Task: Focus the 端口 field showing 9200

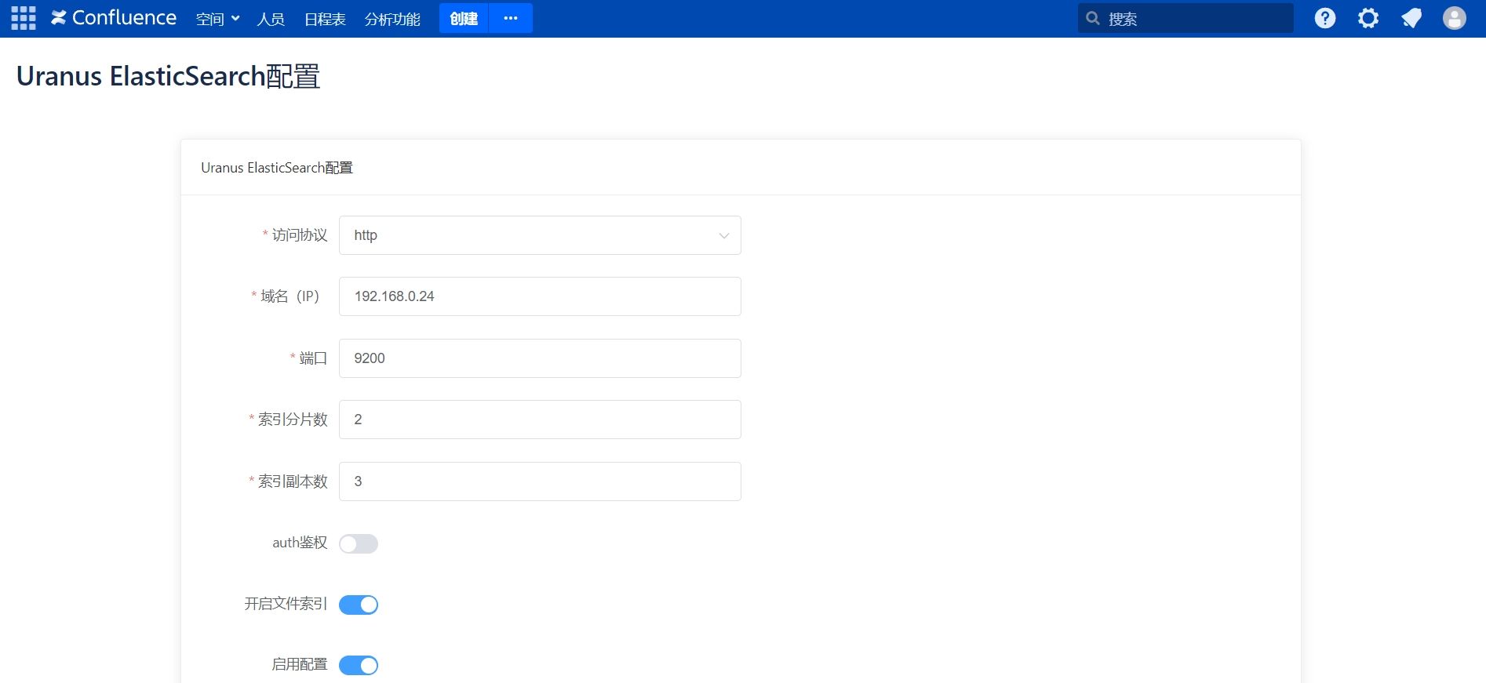Action: pos(540,358)
